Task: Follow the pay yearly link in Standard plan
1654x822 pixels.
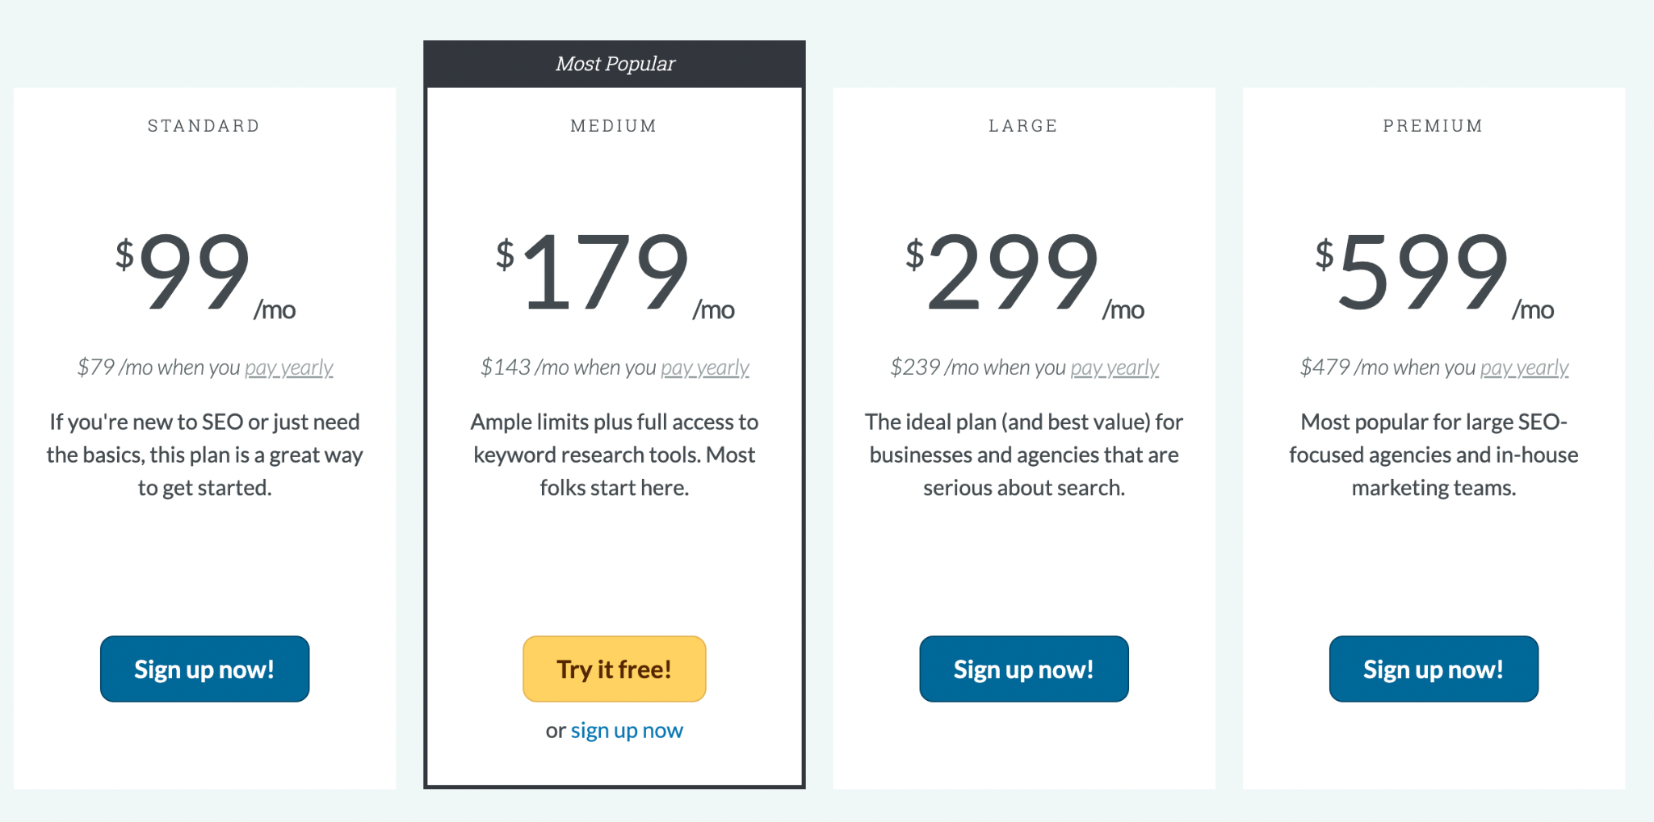Action: click(x=289, y=368)
